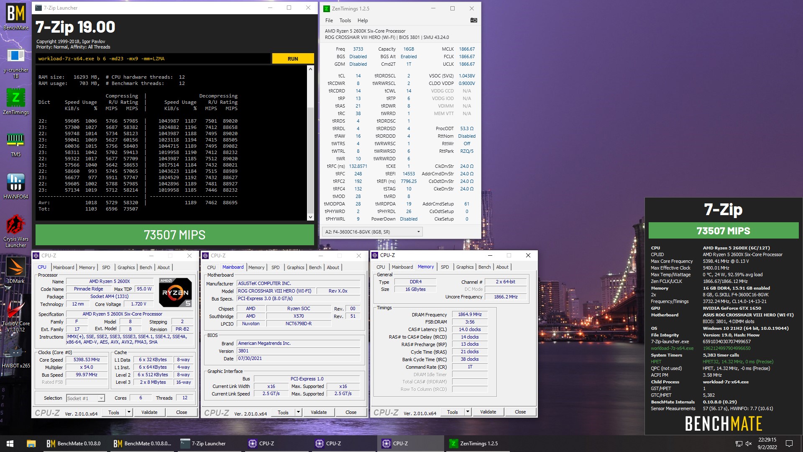Screen dimensions: 803x452
Task: Click the BIOS Version value 3801 in CPU-Z
Action: 298,351
